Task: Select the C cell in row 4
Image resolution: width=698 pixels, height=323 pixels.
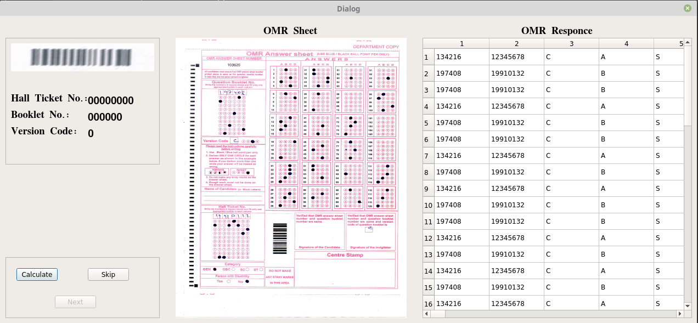Action: [571, 106]
